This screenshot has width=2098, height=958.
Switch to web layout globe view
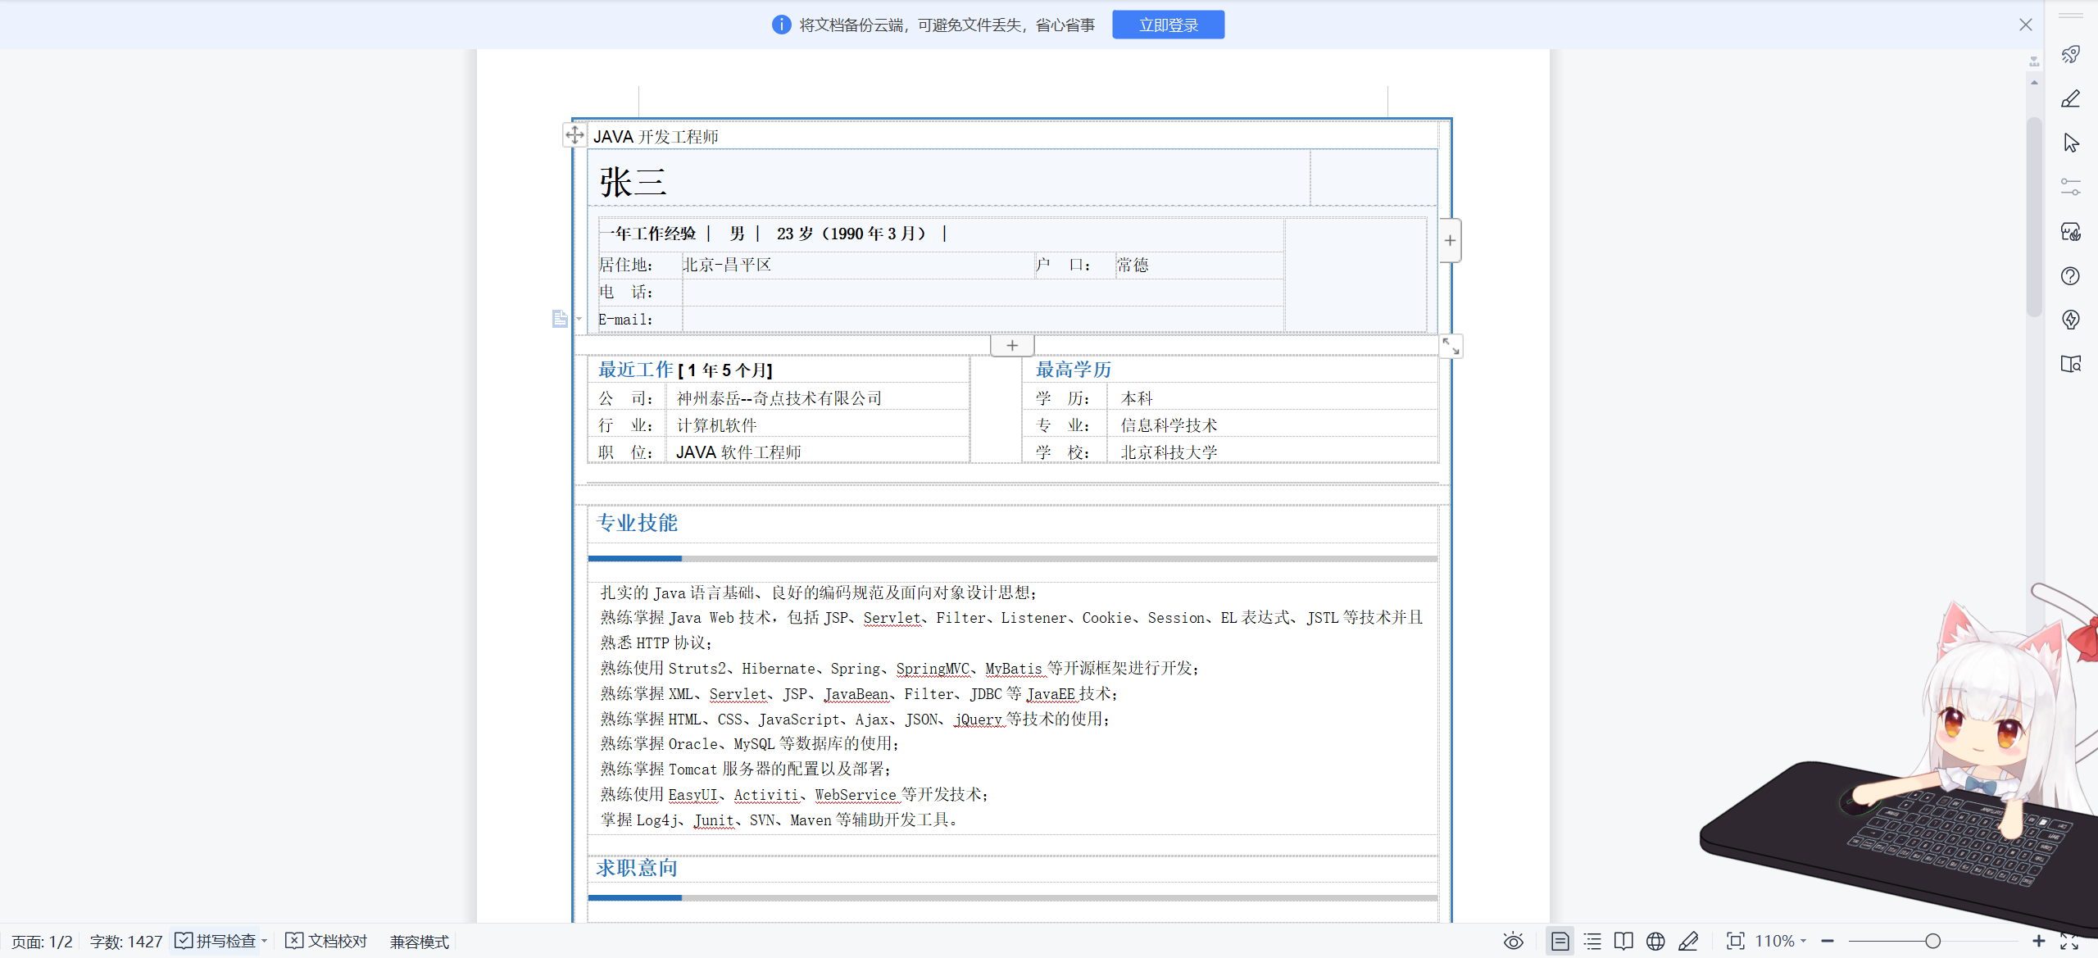tap(1655, 941)
